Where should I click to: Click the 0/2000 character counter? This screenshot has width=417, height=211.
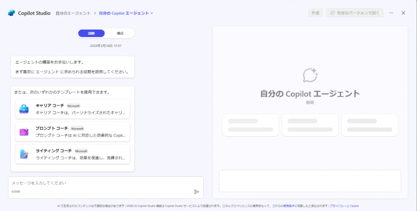16,191
